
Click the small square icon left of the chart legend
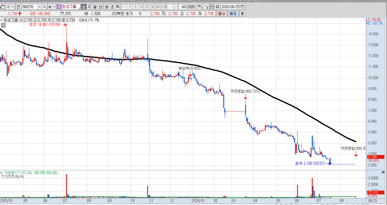click(x=1, y=20)
